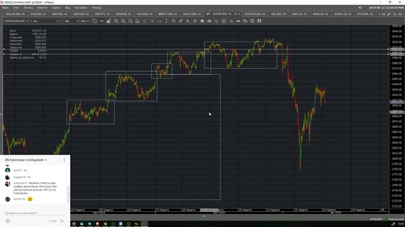Image resolution: width=405 pixels, height=227 pixels.
Task: Click the emoji button in chat input
Action: click(8, 221)
